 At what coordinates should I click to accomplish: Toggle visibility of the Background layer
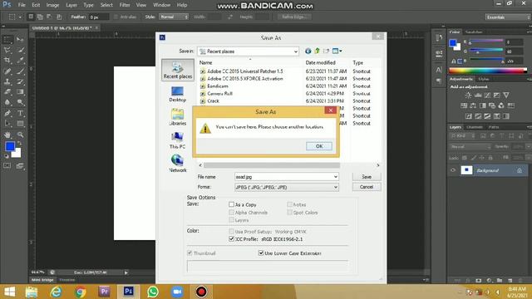453,170
